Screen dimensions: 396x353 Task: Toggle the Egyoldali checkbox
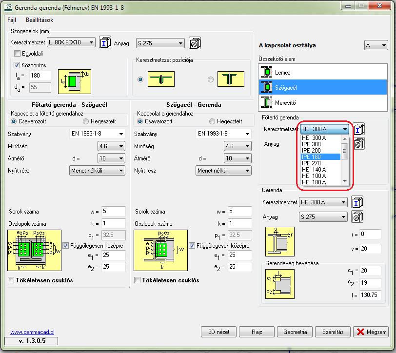point(17,54)
